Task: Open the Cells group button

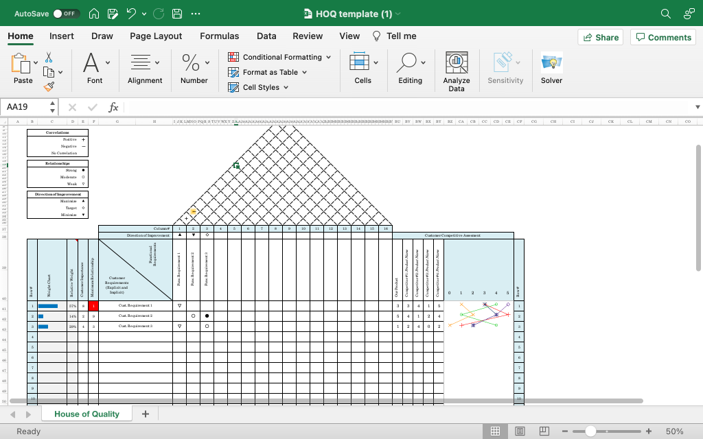Action: click(x=362, y=68)
